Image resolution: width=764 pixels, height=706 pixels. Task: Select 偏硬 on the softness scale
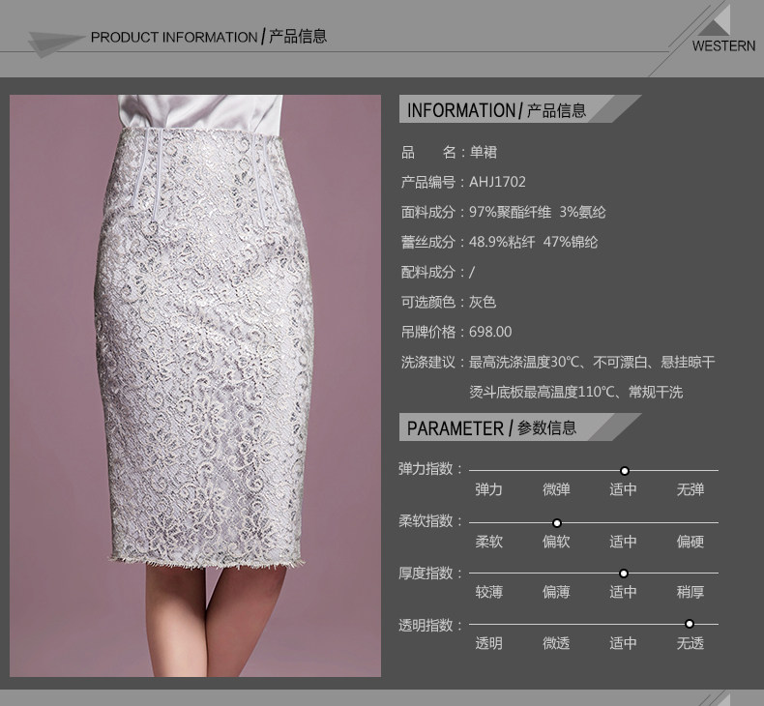coord(690,542)
